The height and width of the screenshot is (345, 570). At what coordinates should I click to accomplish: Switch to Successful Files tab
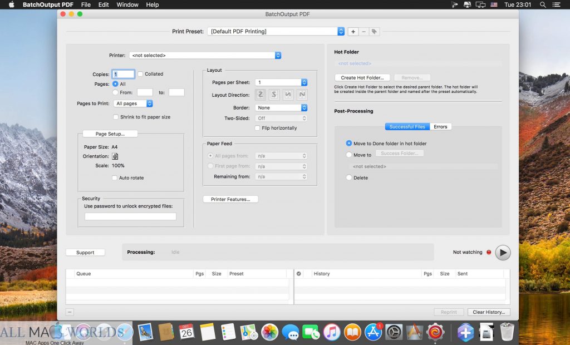pyautogui.click(x=407, y=127)
